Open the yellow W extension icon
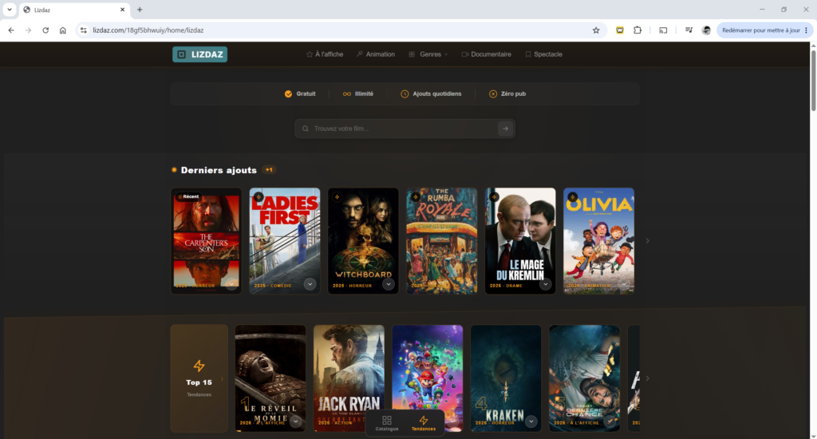This screenshot has height=439, width=817. click(619, 30)
